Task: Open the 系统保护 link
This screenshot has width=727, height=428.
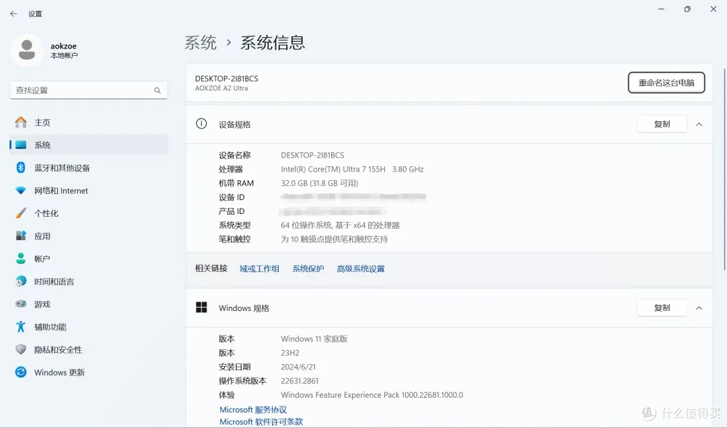Action: point(308,269)
